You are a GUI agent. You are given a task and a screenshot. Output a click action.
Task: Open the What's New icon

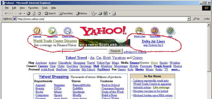coord(139,31)
